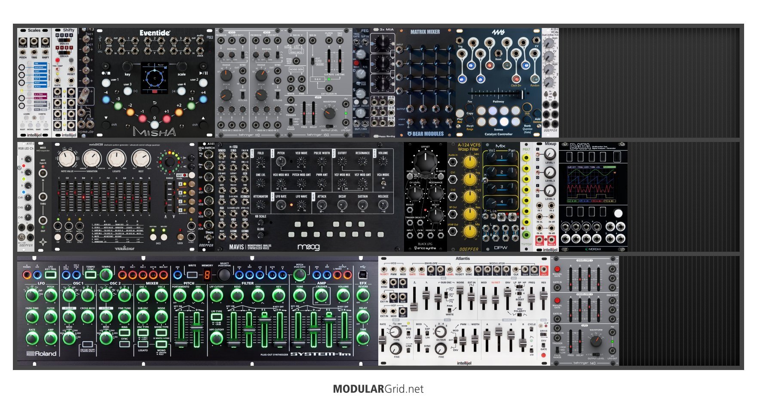This screenshot has height=398, width=757.
Task: Click the CLK RATE slider on Behringer 150
Action: (329, 60)
